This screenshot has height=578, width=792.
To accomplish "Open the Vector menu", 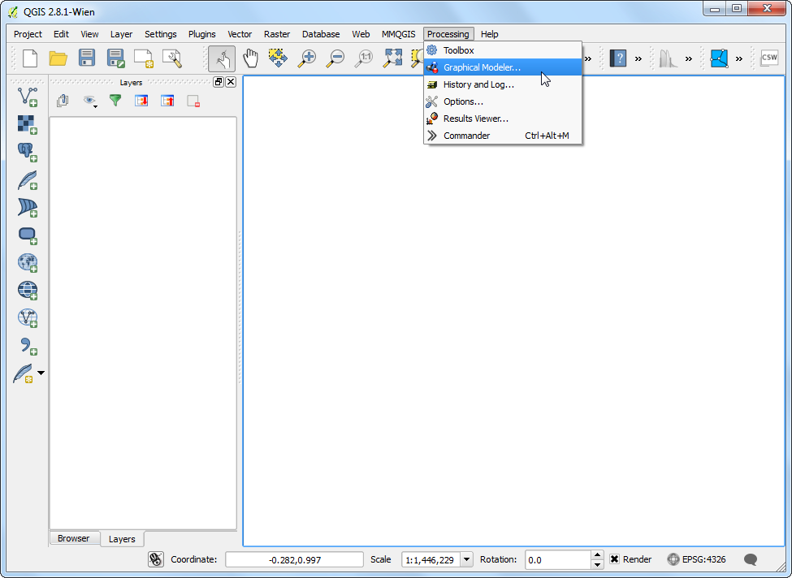I will pyautogui.click(x=240, y=34).
